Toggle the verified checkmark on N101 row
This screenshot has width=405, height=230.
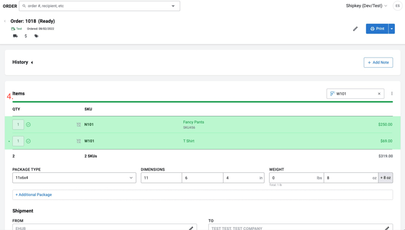(28, 125)
